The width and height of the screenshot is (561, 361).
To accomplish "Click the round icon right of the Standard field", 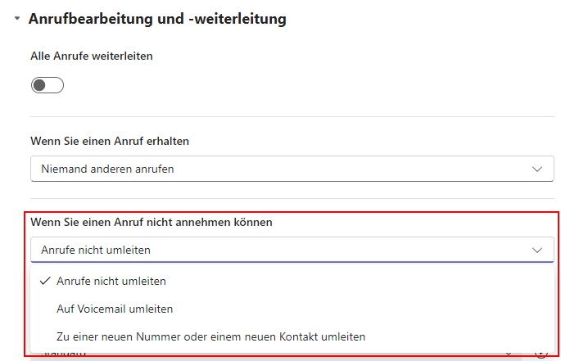I will coord(541,355).
